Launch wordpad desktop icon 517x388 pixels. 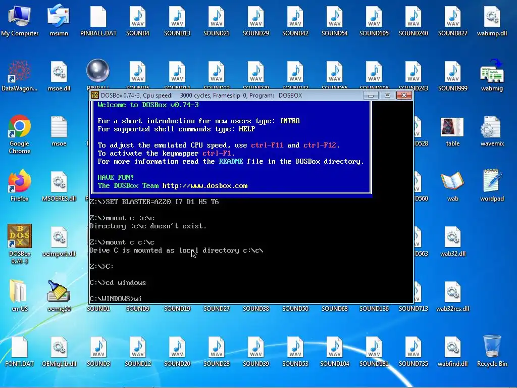point(492,181)
